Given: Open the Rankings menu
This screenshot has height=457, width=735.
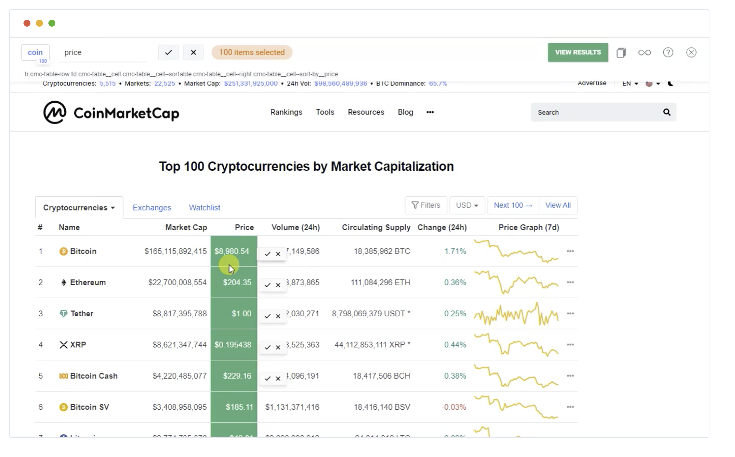Looking at the screenshot, I should point(286,112).
